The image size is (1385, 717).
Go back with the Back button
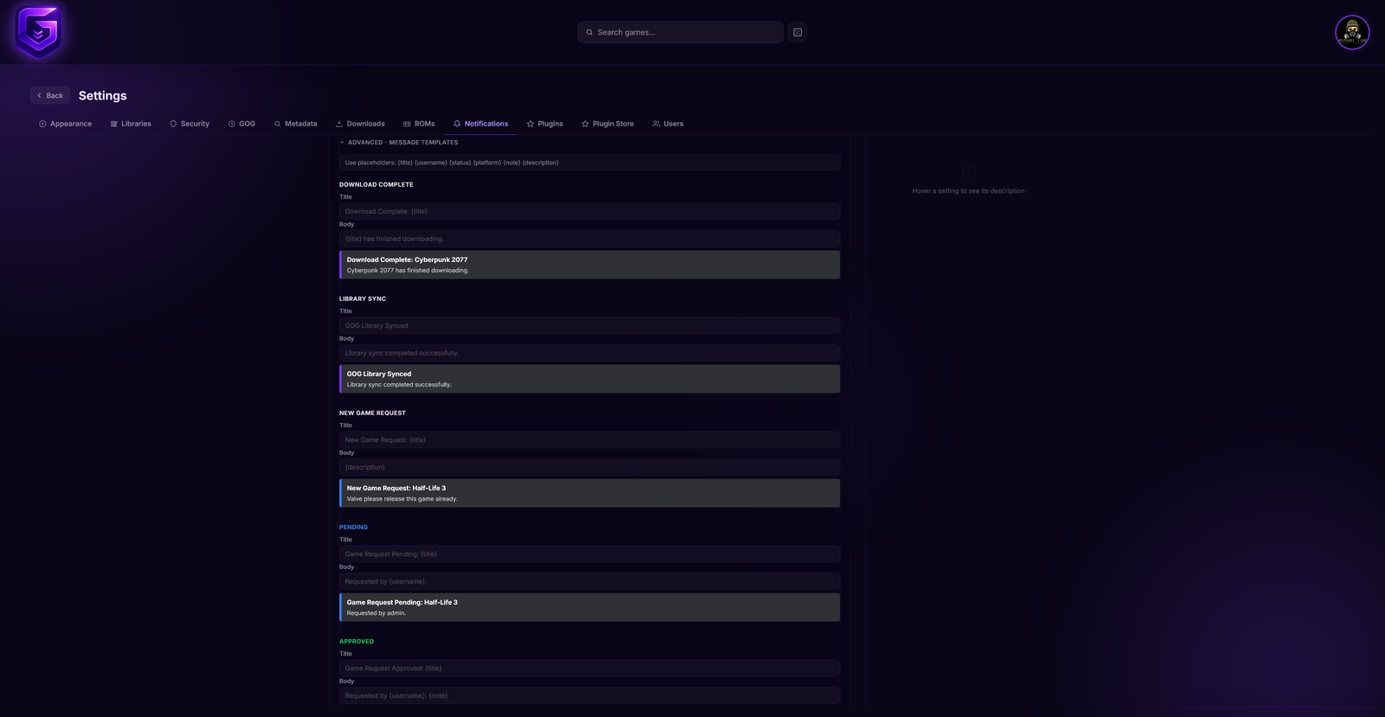click(x=50, y=95)
